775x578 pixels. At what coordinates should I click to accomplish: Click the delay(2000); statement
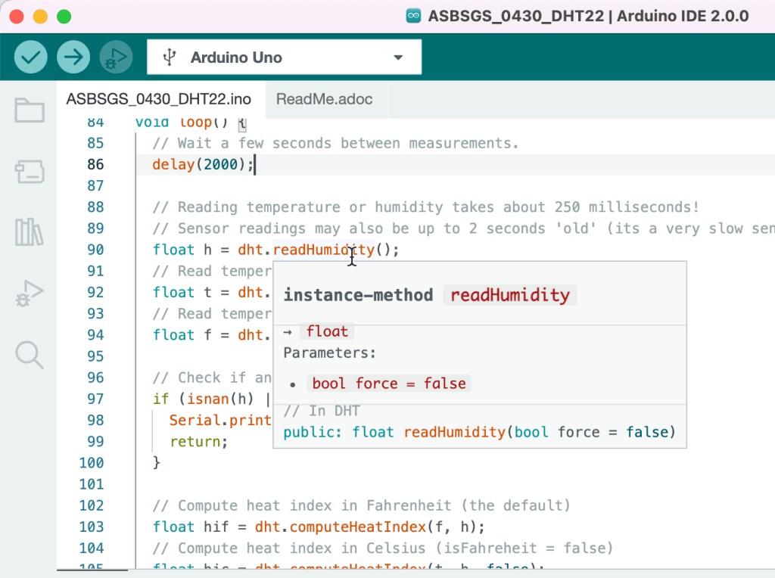pyautogui.click(x=203, y=164)
